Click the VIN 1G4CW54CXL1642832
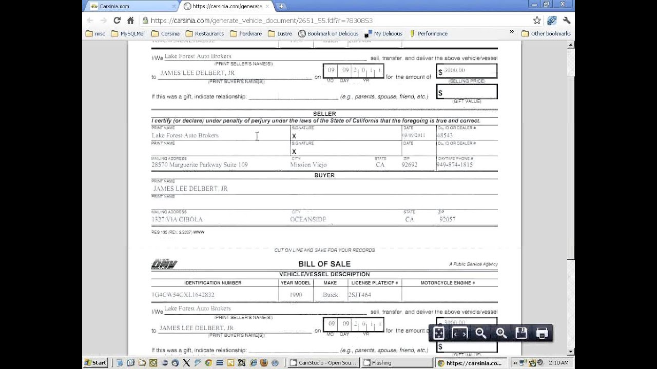 [183, 295]
